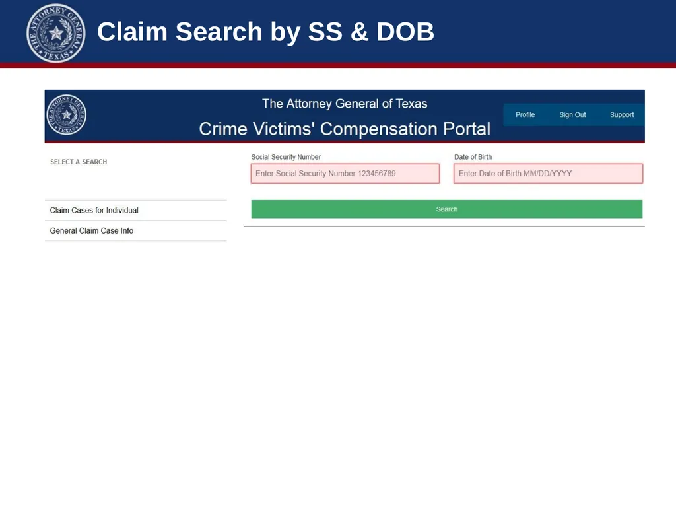This screenshot has width=676, height=507.
Task: Click the 'SELECT A SEARCH' heading text
Action: [x=79, y=162]
